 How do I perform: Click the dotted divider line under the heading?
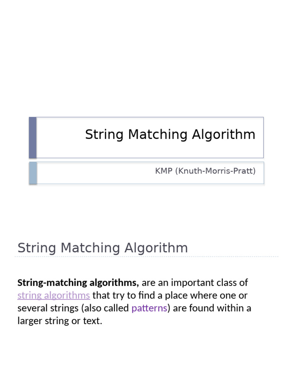[x=146, y=257]
